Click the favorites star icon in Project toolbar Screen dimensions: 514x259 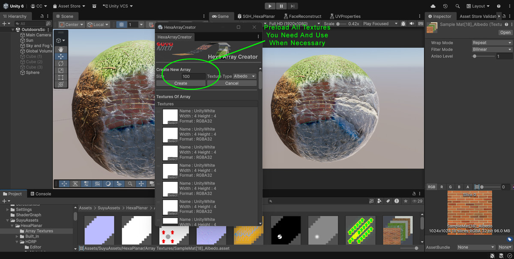tap(405, 201)
